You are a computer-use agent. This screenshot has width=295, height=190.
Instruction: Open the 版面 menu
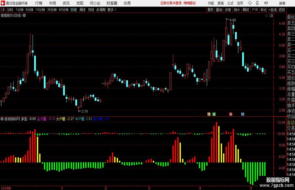221,3
